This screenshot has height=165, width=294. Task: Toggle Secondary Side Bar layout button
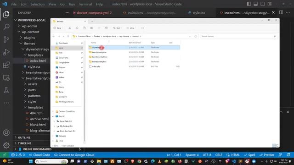coord(262,4)
